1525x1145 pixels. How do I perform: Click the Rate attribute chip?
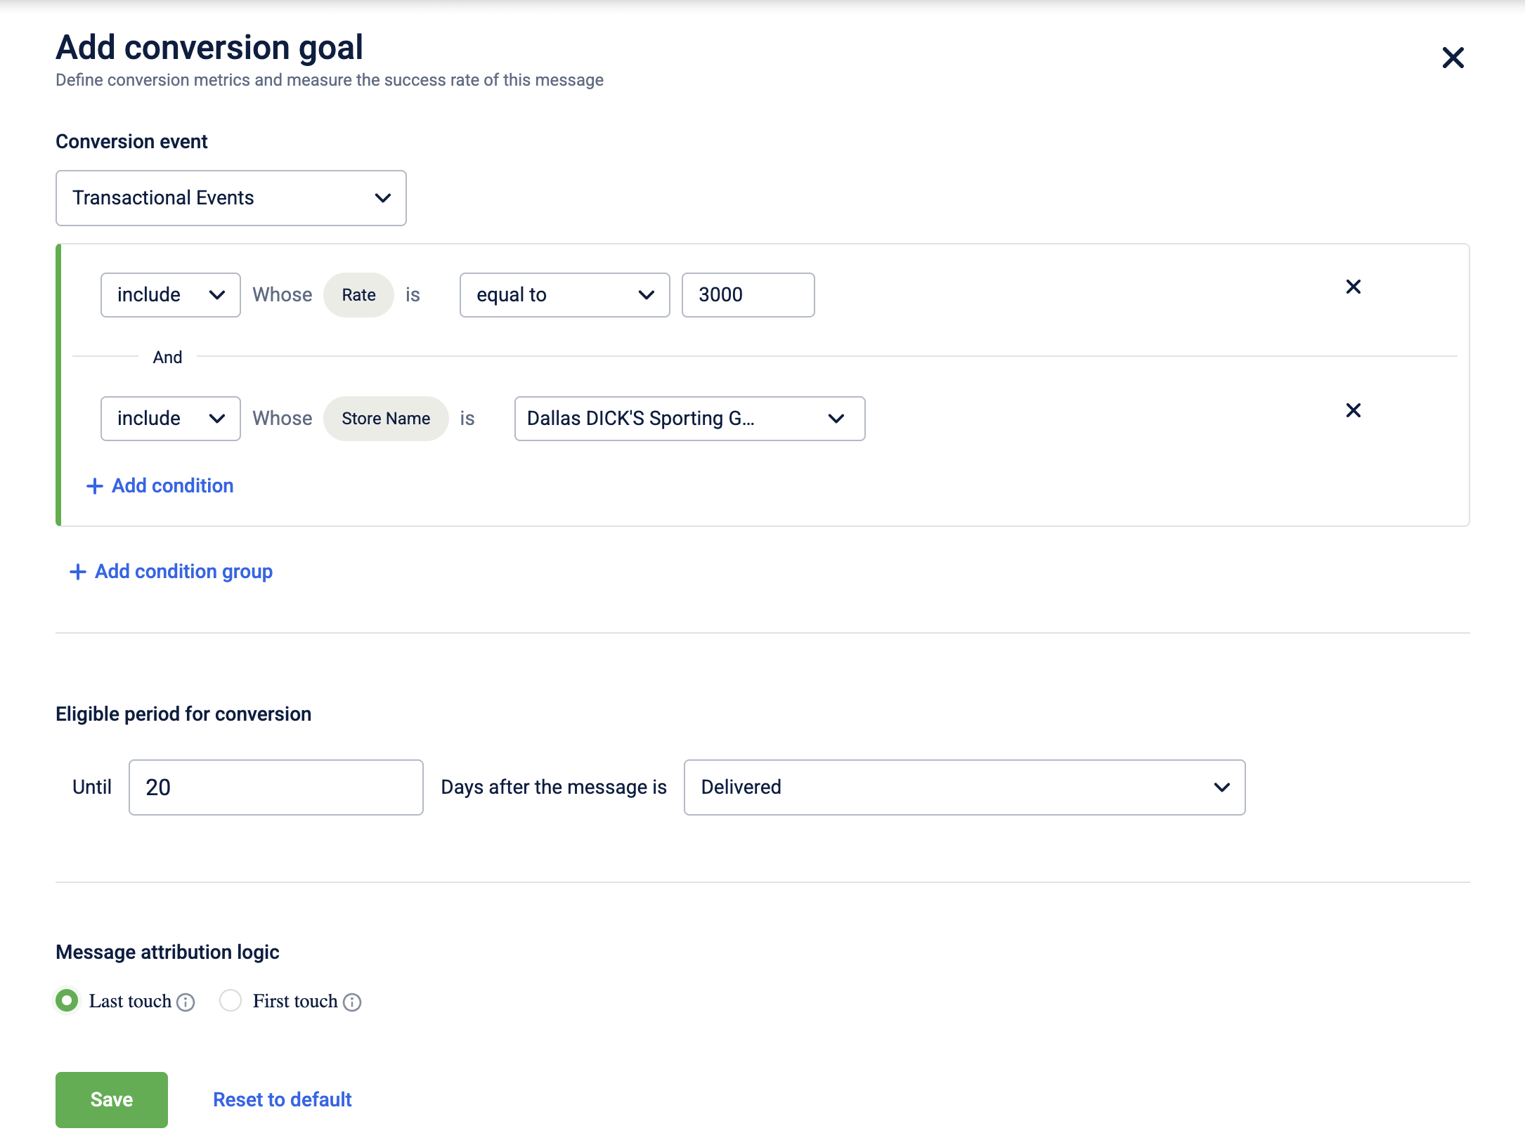click(358, 295)
